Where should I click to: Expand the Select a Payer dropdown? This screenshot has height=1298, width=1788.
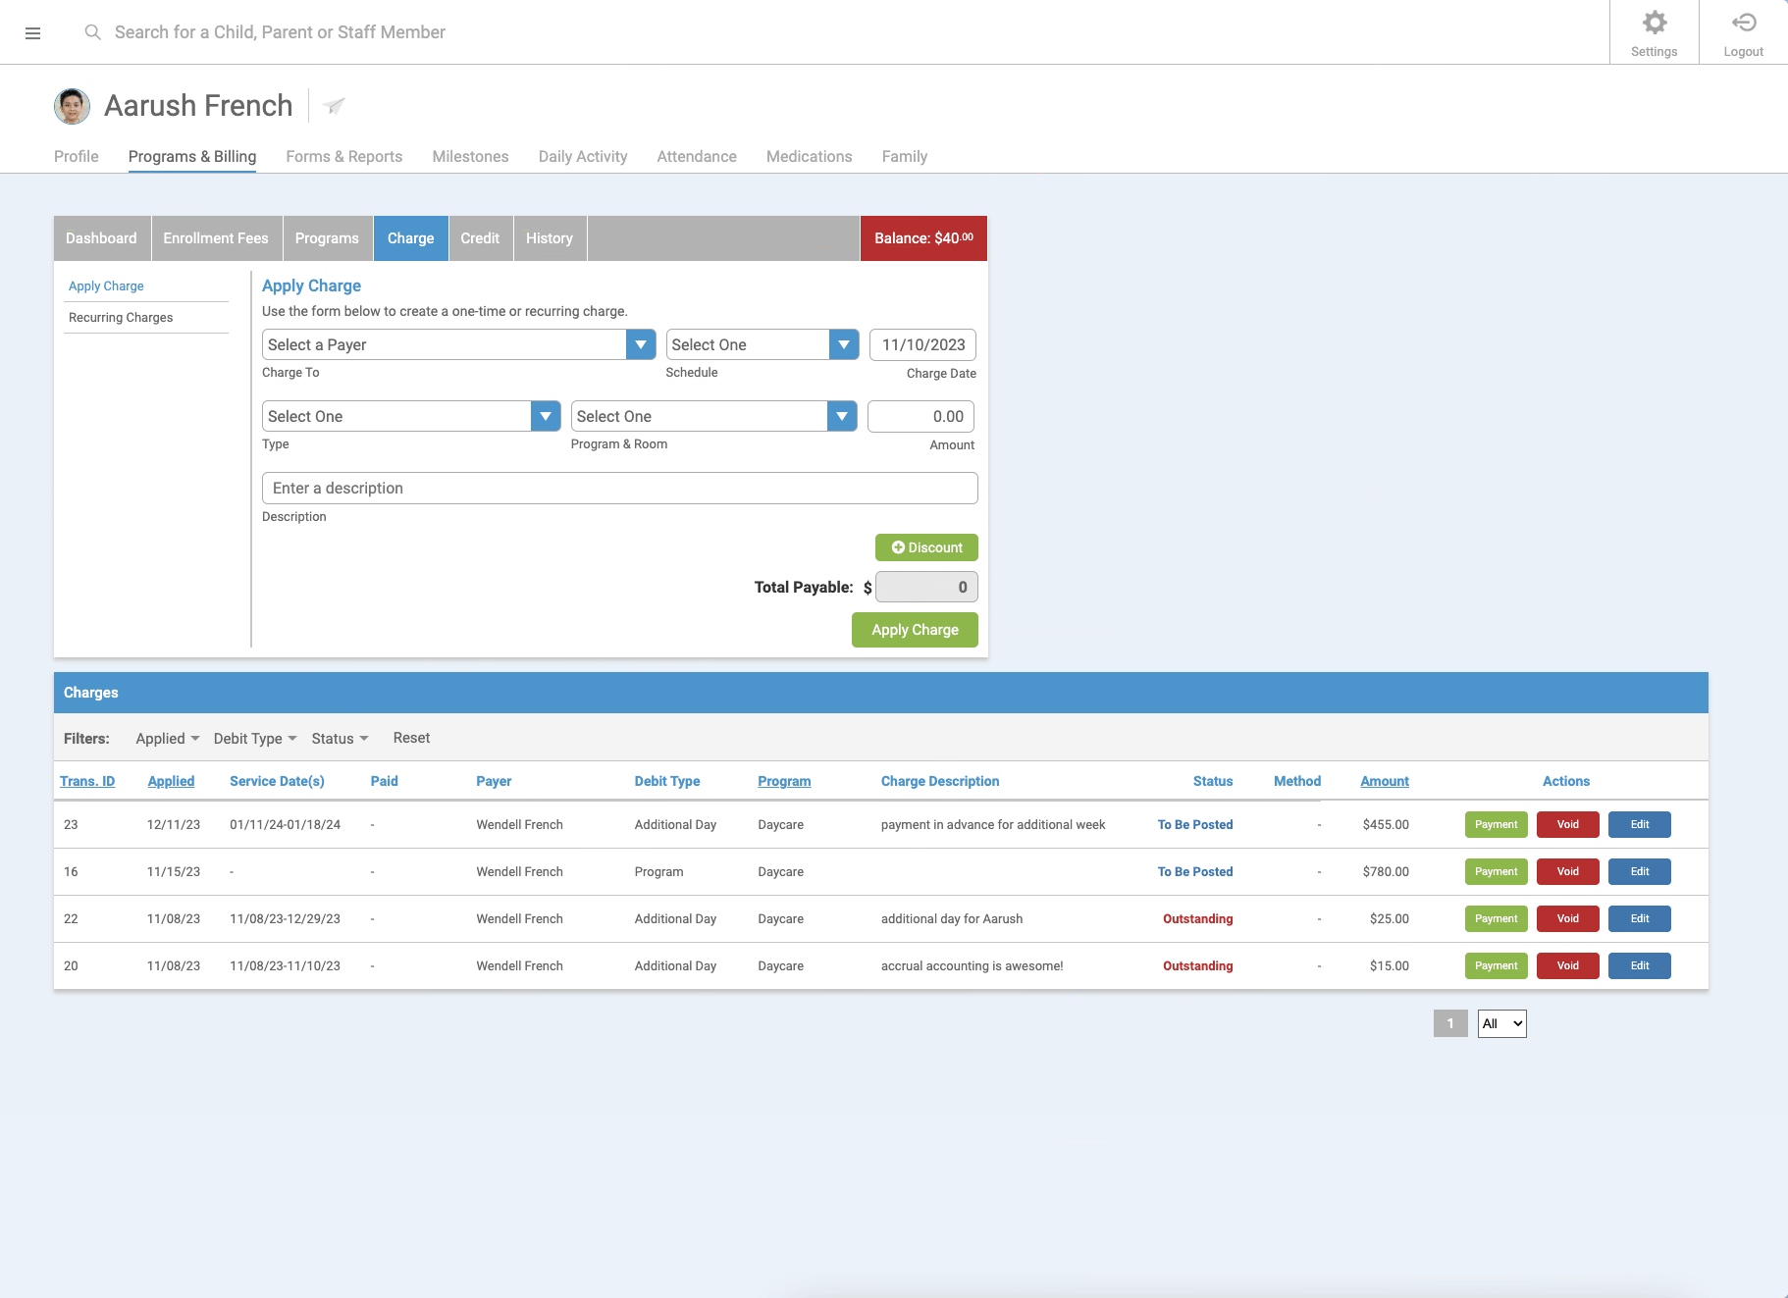pyautogui.click(x=640, y=344)
